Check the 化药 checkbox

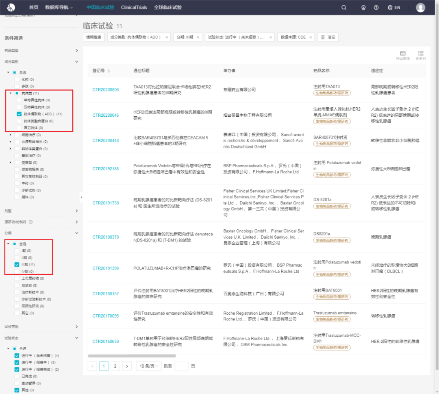pyautogui.click(x=17, y=79)
